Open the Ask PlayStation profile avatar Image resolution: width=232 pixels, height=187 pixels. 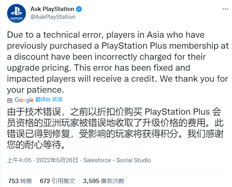point(16,13)
